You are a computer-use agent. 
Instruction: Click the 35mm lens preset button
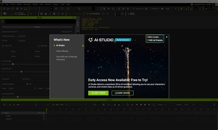[37, 51]
